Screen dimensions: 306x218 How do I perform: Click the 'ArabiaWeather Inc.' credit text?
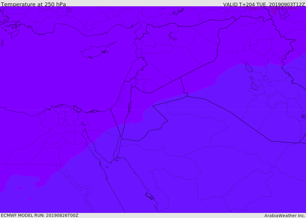[x=285, y=216]
